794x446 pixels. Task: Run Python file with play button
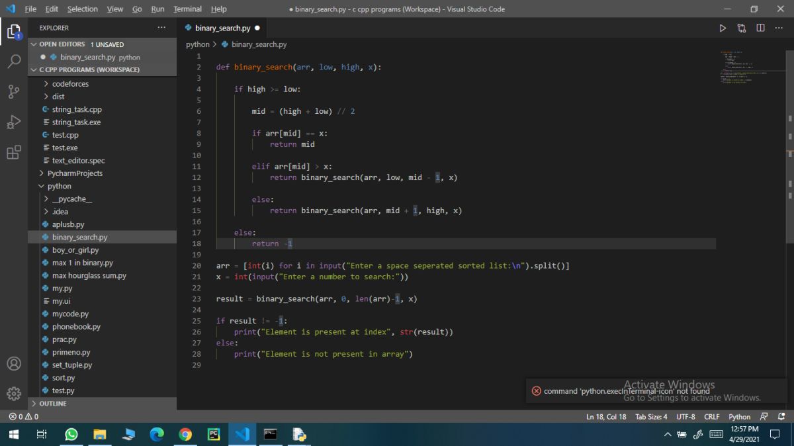point(723,28)
